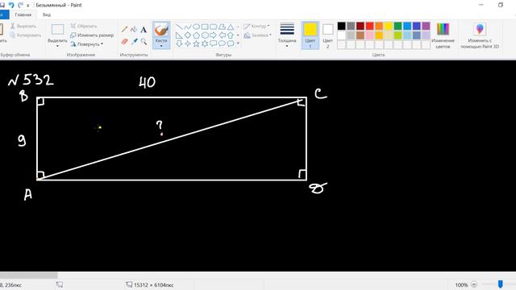Switch to the Вид tab

pyautogui.click(x=47, y=14)
